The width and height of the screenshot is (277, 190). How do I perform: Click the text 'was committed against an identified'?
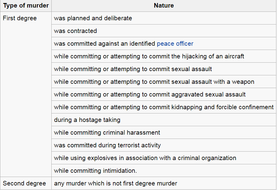pos(104,44)
